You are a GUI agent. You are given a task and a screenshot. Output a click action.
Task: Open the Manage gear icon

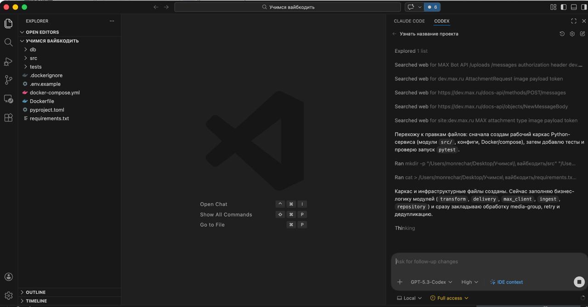8,296
